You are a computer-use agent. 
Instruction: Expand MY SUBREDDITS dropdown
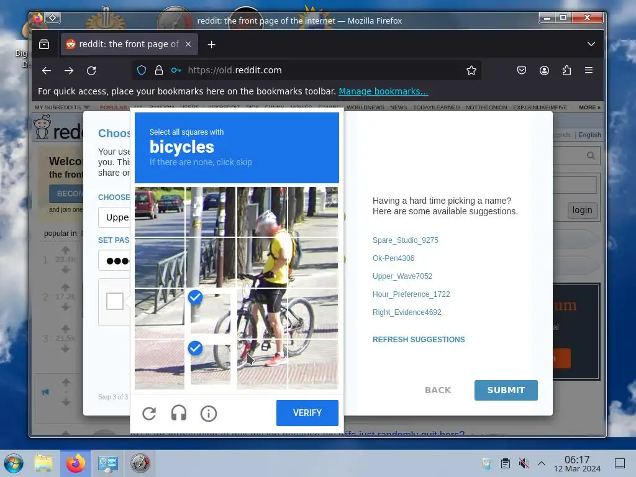pos(62,107)
